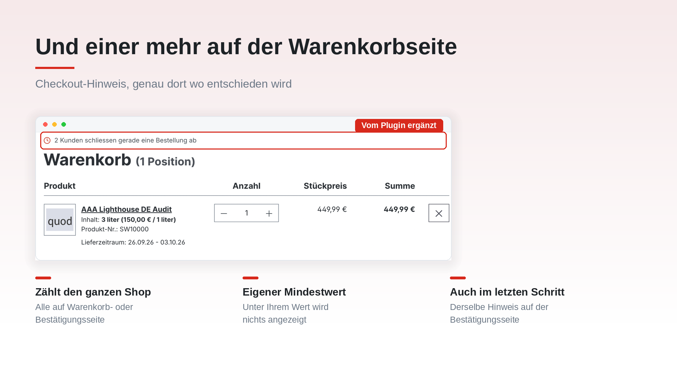Click the 'Zählt den ganzen Shop' heading
Viewport: 677px width, 380px height.
tap(93, 292)
